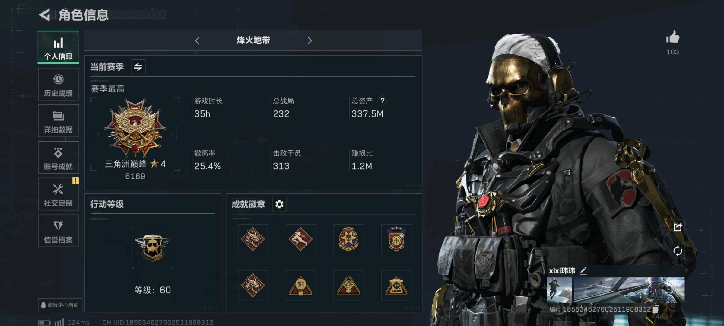Viewport: 724px width, 326px height.
Task: Click the S1 achievement badge
Action: [300, 286]
